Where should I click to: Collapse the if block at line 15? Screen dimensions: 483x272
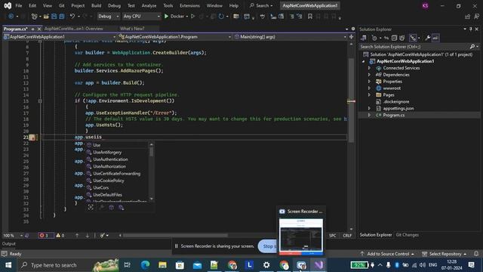(x=40, y=100)
